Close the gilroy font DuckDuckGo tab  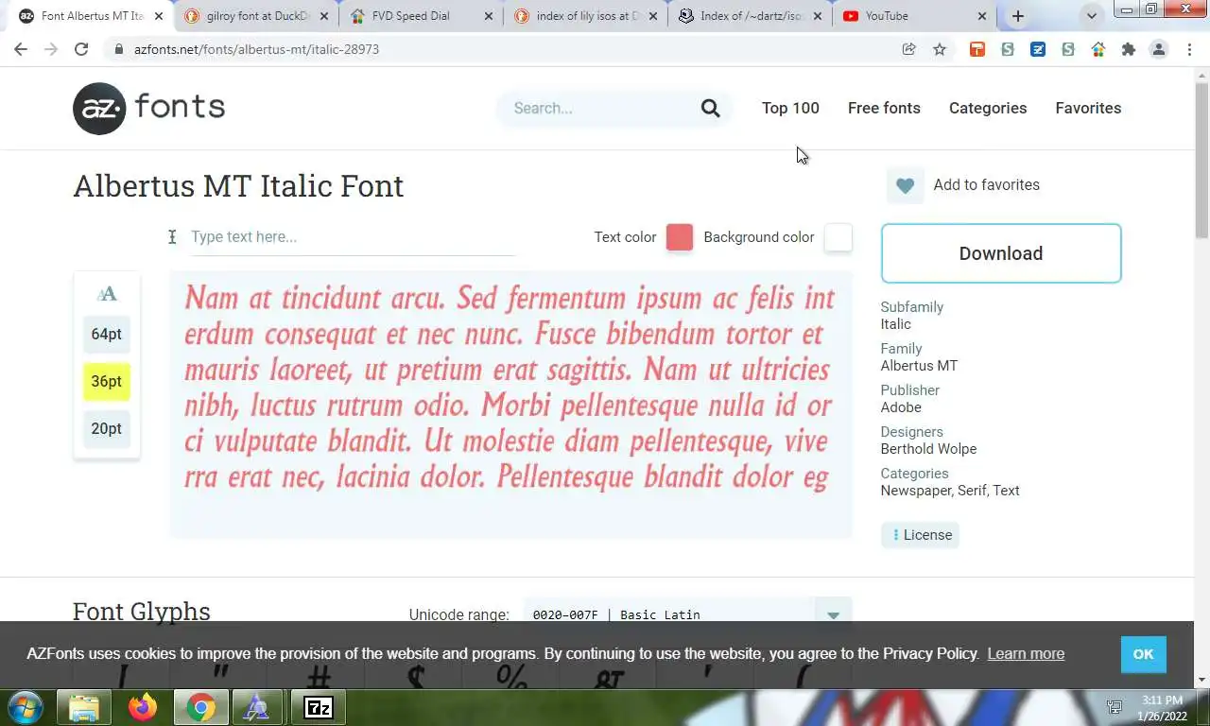324,16
